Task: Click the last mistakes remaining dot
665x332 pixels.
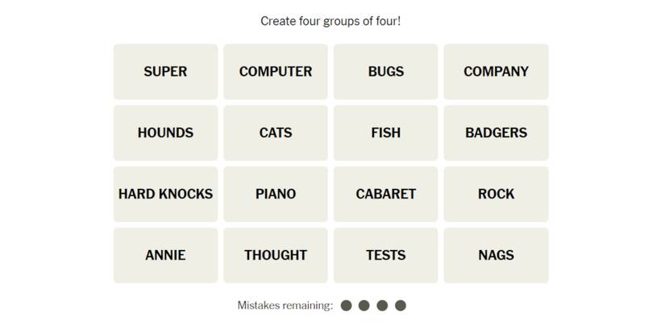Action: [401, 305]
